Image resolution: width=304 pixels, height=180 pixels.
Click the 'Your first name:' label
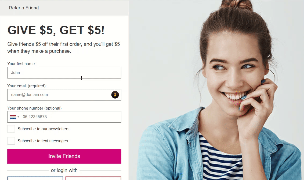(x=21, y=64)
